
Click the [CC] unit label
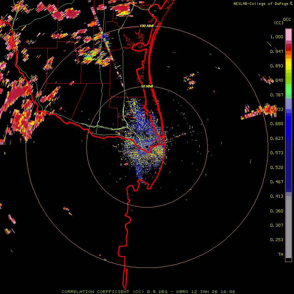pos(279,23)
